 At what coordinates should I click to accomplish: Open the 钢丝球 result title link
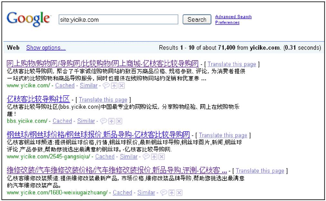pyautogui.click(x=98, y=134)
